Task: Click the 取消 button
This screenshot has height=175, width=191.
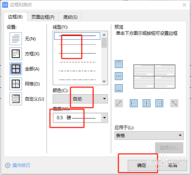Action: pos(173,165)
